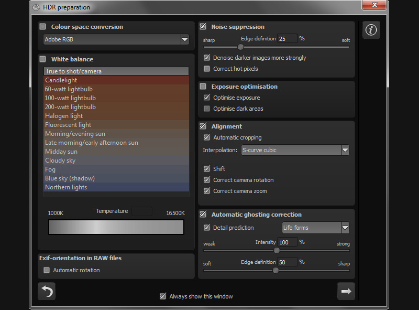419x310 pixels.
Task: Enable Colour space conversion checkbox
Action: coord(43,27)
